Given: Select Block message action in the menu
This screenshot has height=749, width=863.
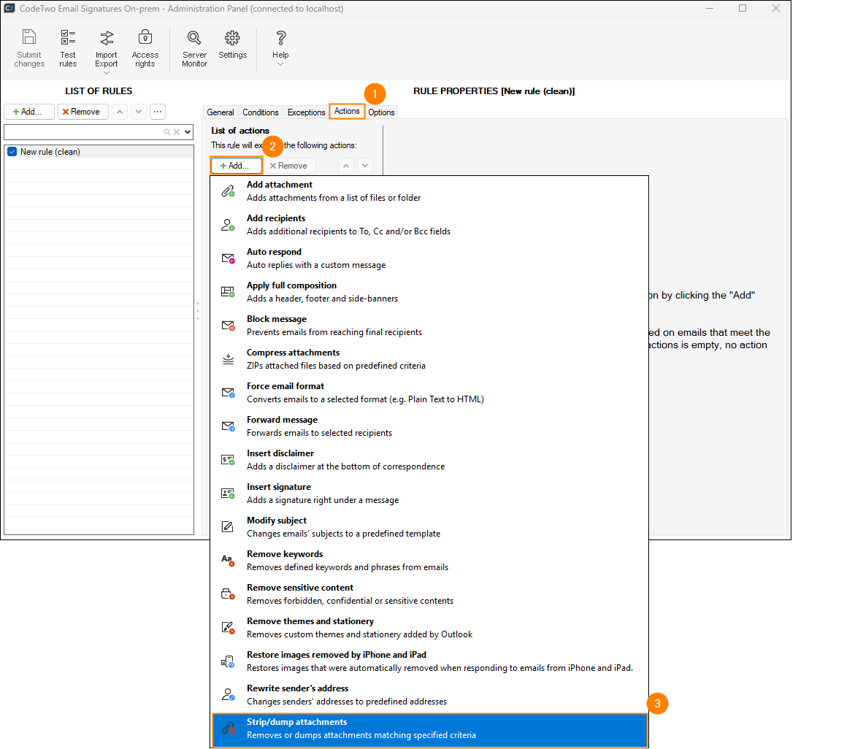Looking at the screenshot, I should tap(429, 326).
